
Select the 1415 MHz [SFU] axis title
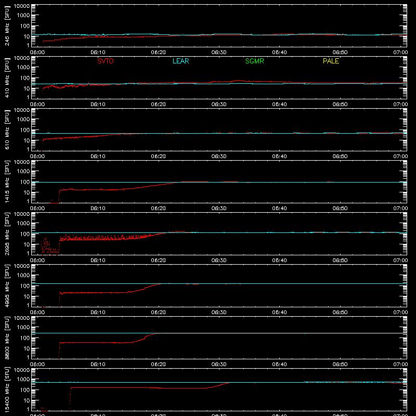[7, 181]
